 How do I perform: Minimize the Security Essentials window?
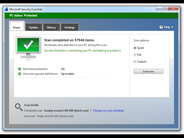(x=159, y=9)
